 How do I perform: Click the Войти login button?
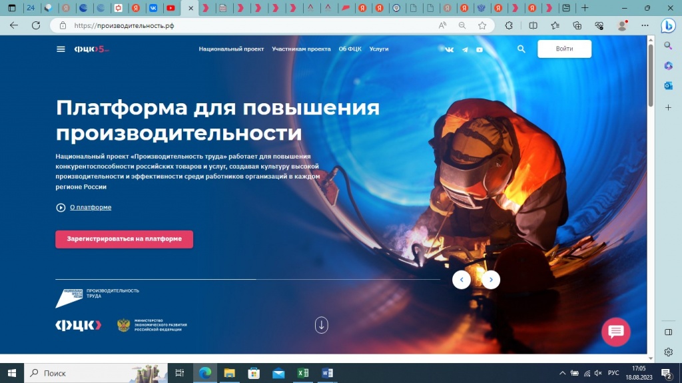tap(564, 49)
